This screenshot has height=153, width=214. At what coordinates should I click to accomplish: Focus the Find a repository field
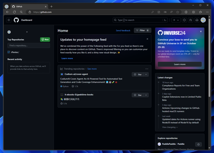pyautogui.click(x=29, y=45)
